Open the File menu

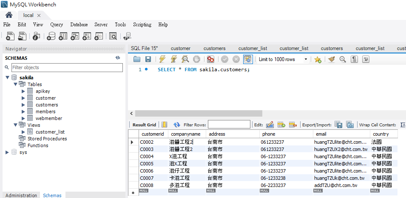(7, 25)
